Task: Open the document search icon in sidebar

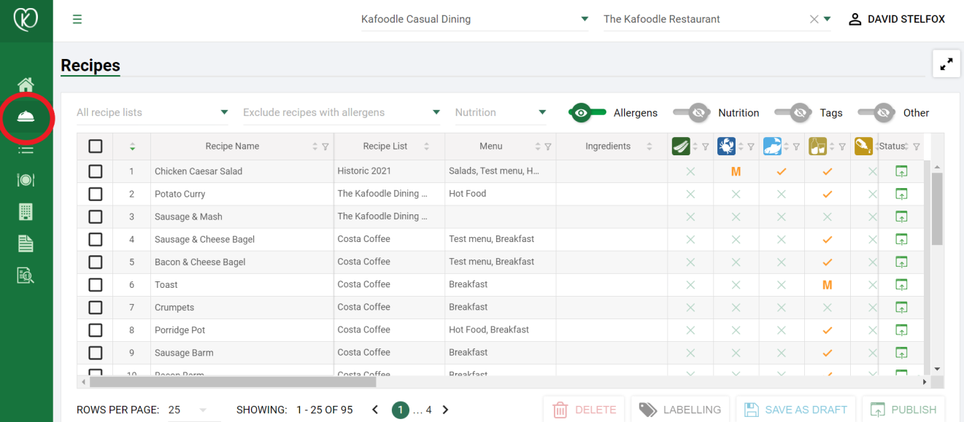Action: point(26,275)
